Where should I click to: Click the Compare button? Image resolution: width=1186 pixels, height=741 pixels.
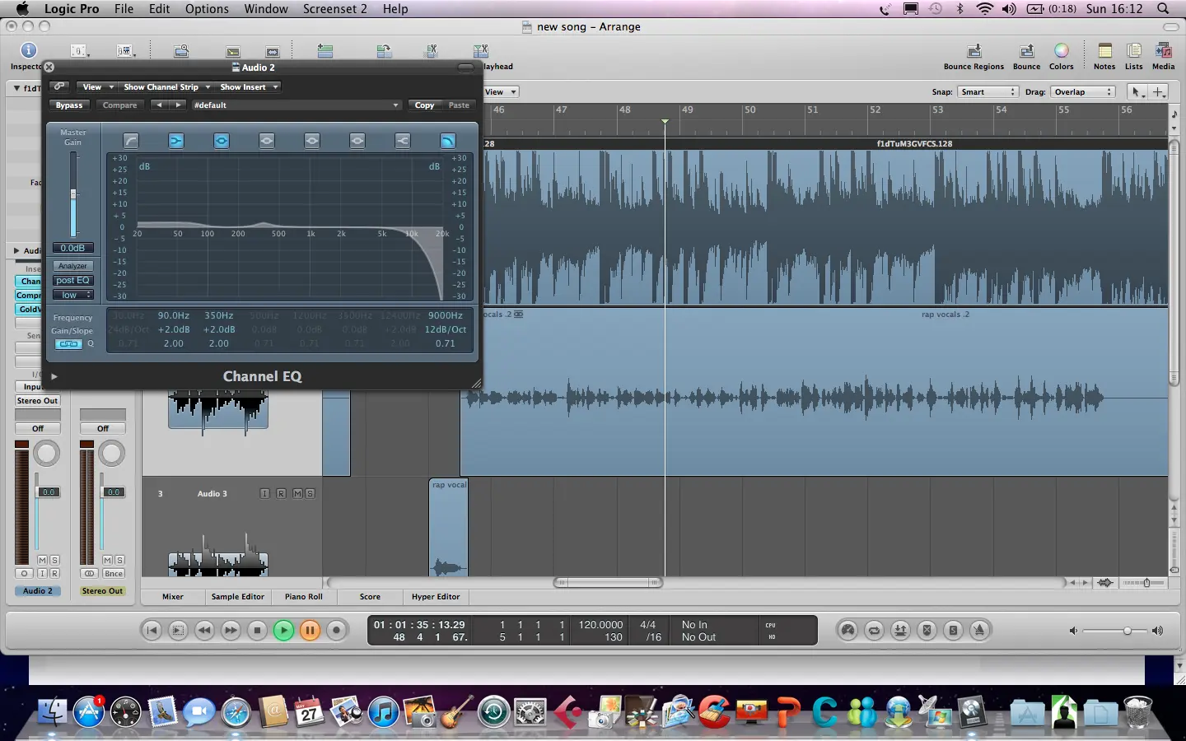pos(119,105)
